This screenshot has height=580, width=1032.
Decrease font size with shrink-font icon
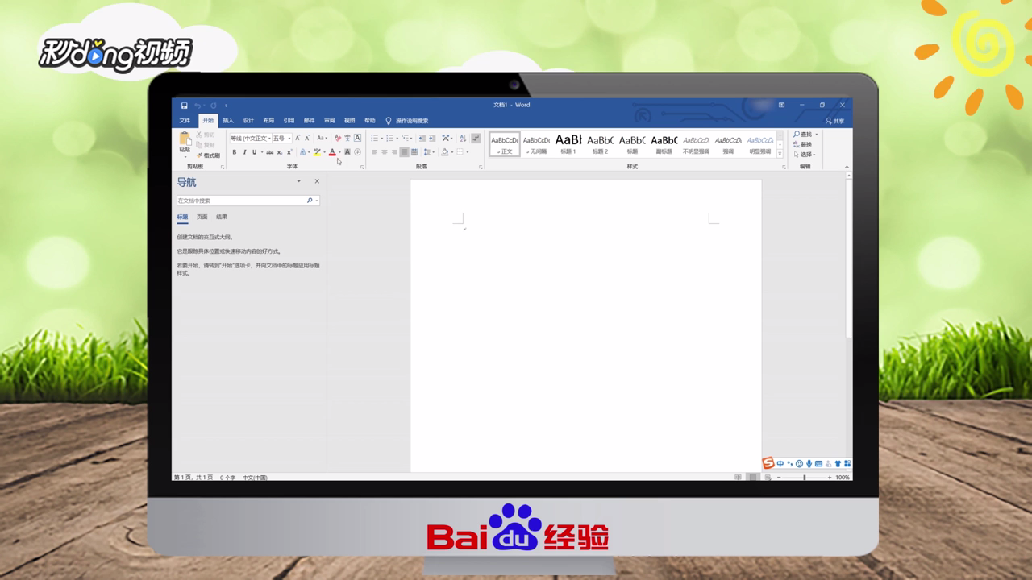click(x=307, y=138)
